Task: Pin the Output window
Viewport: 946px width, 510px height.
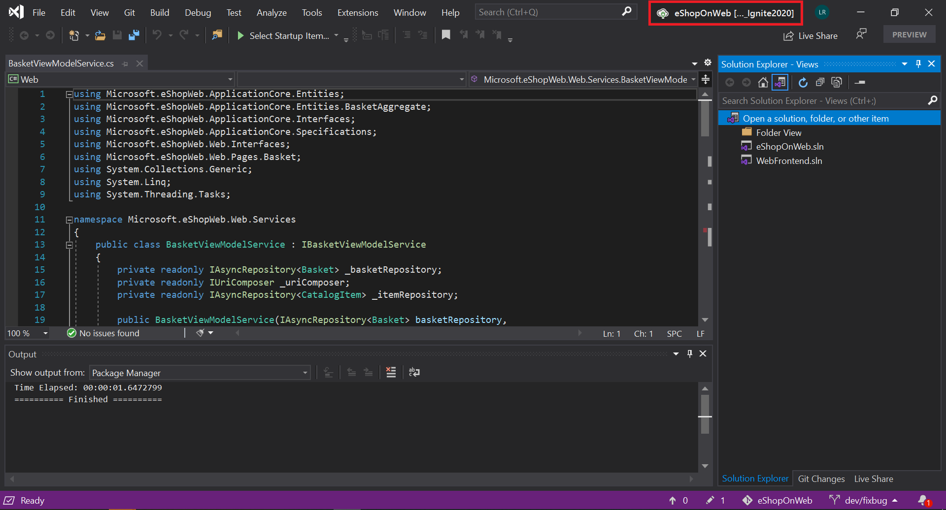Action: tap(689, 353)
